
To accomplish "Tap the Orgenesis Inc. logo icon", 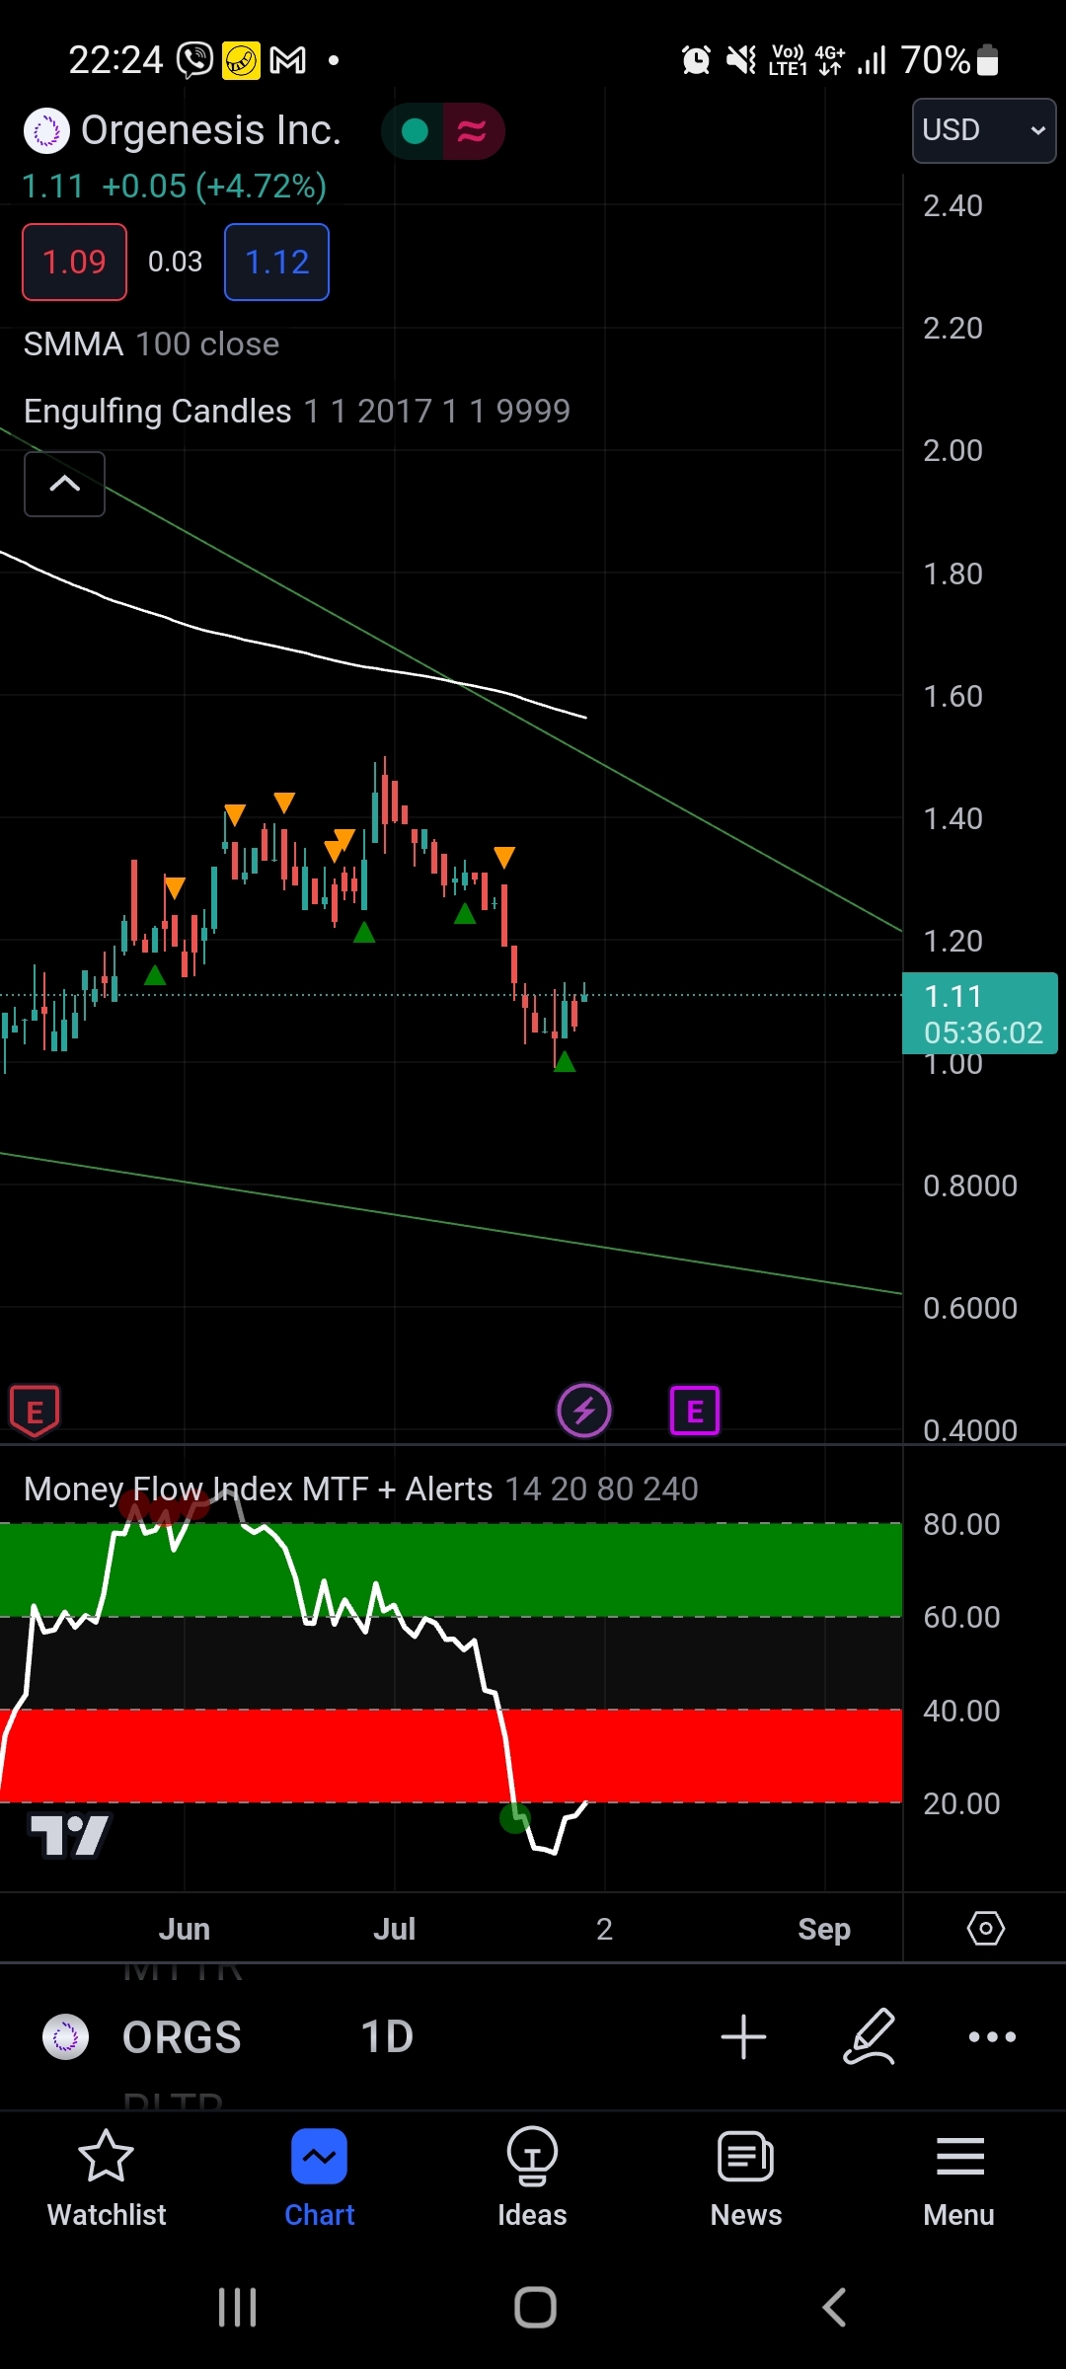I will (46, 131).
